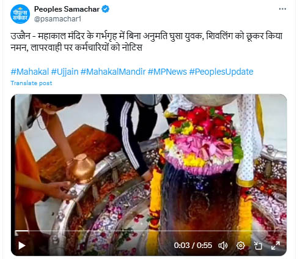
Task: Open the #MPNews hashtag
Action: click(x=167, y=72)
